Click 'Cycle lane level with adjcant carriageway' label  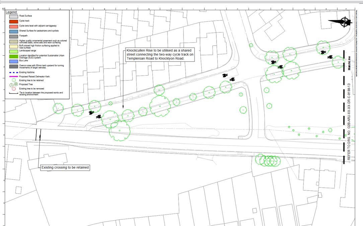click(x=38, y=26)
